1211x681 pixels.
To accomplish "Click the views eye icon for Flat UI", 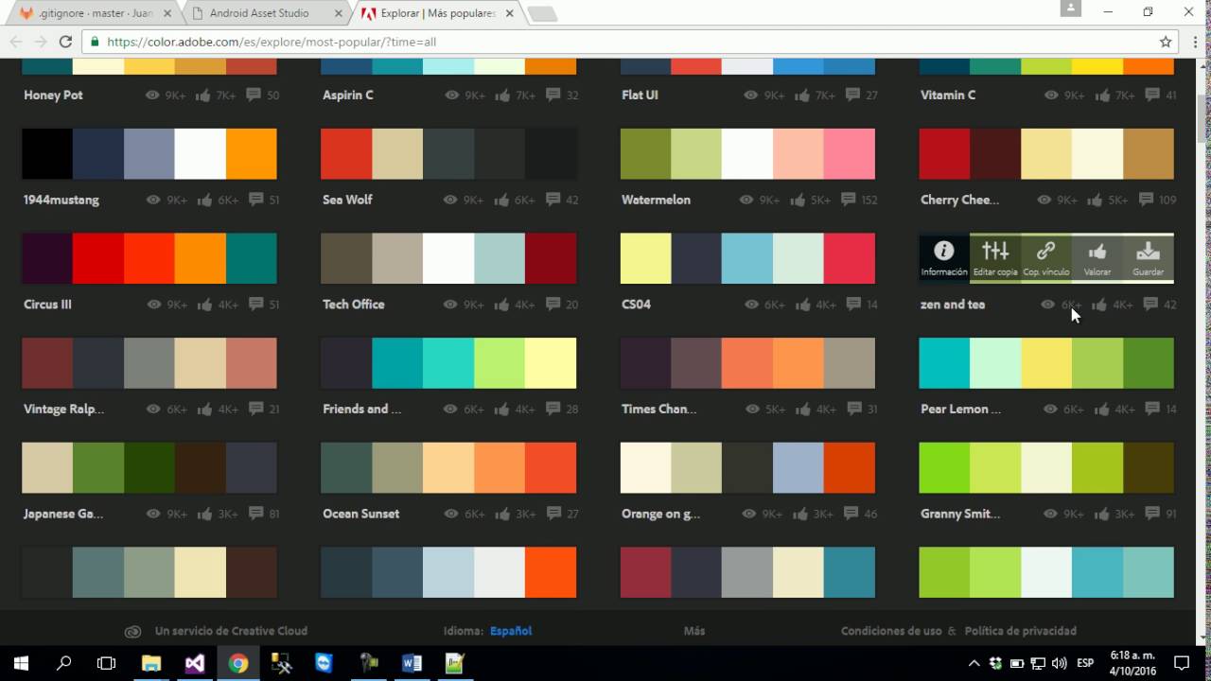I will pyautogui.click(x=751, y=96).
